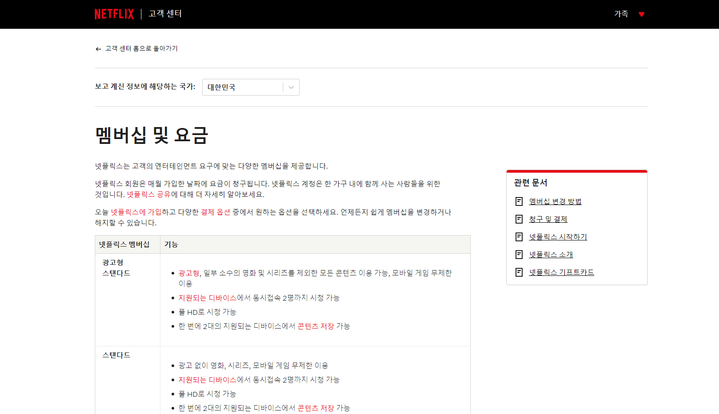Open related article 넷플릭스 시작하기
Viewport: 719px width, 414px height.
558,237
